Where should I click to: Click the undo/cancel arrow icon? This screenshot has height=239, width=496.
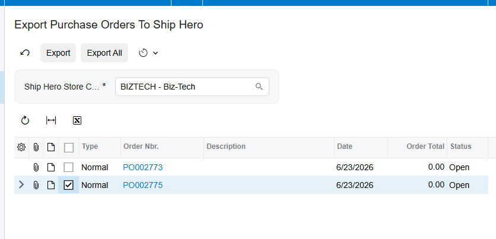click(25, 53)
